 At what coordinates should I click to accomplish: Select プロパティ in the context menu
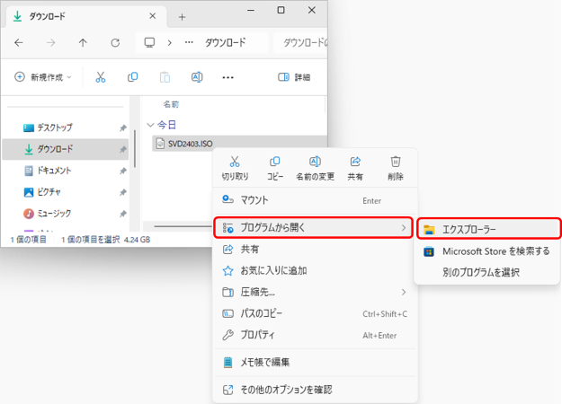[x=259, y=335]
